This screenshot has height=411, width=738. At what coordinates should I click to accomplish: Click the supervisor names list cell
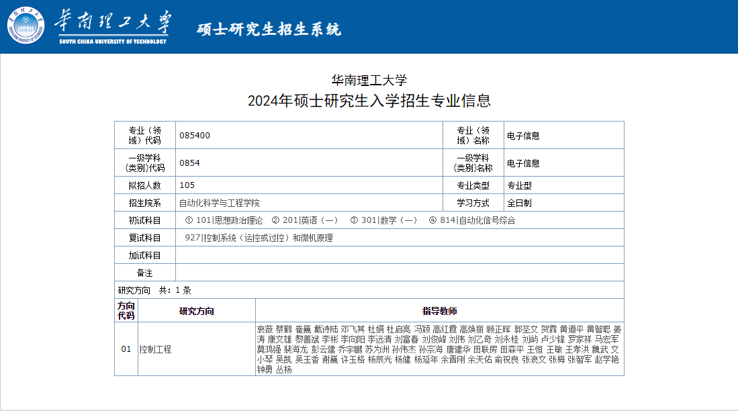440,349
